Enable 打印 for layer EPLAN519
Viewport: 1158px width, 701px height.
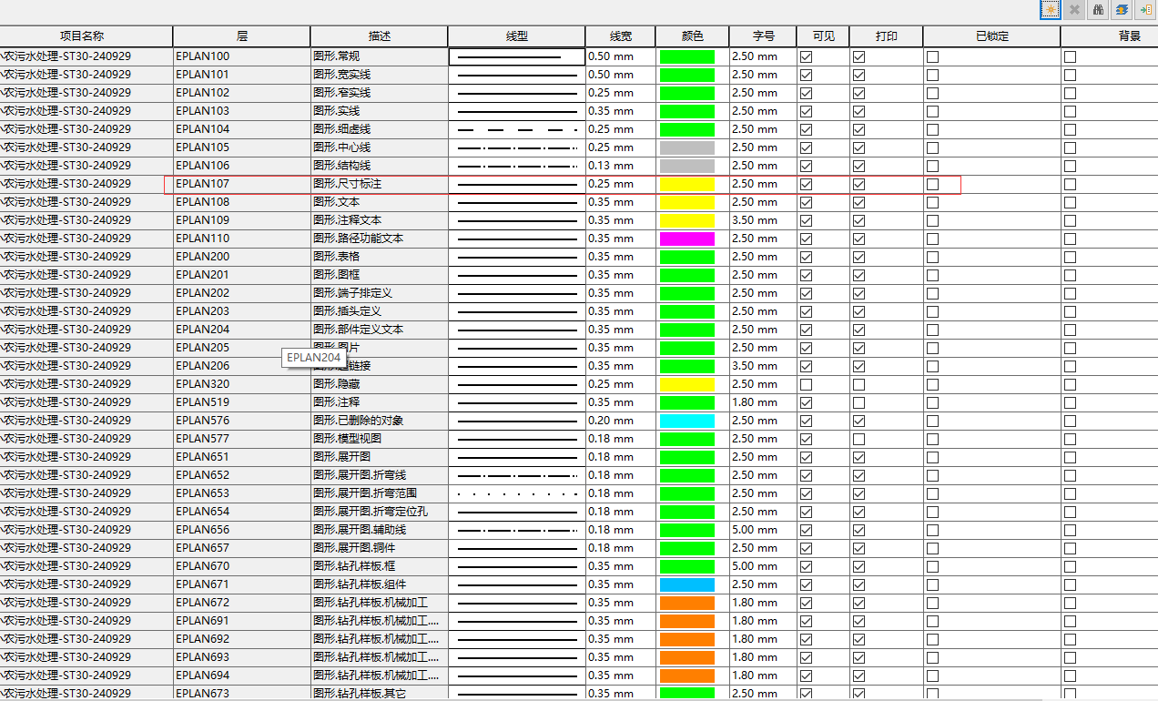coord(858,402)
